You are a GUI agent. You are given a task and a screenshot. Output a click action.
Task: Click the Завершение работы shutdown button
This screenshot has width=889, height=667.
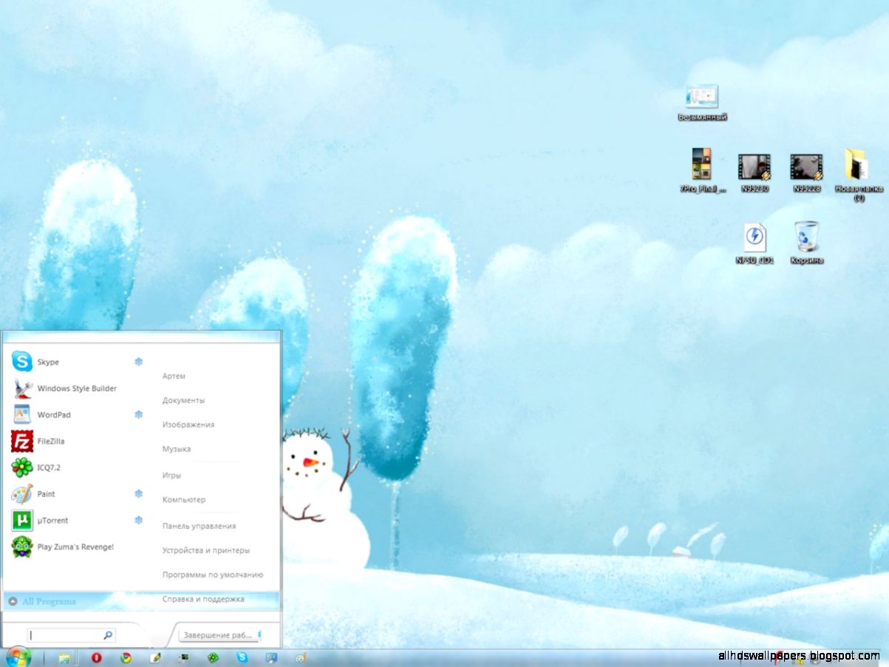click(218, 634)
